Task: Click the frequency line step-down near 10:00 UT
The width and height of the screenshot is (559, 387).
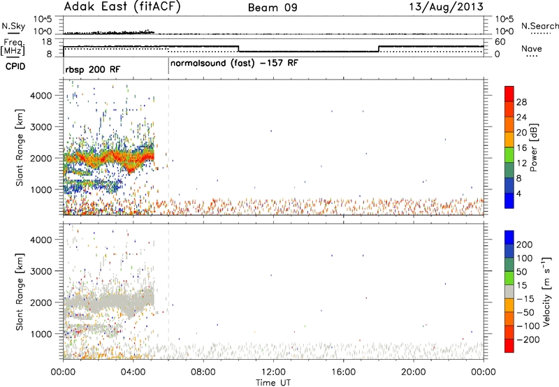Action: (239, 49)
